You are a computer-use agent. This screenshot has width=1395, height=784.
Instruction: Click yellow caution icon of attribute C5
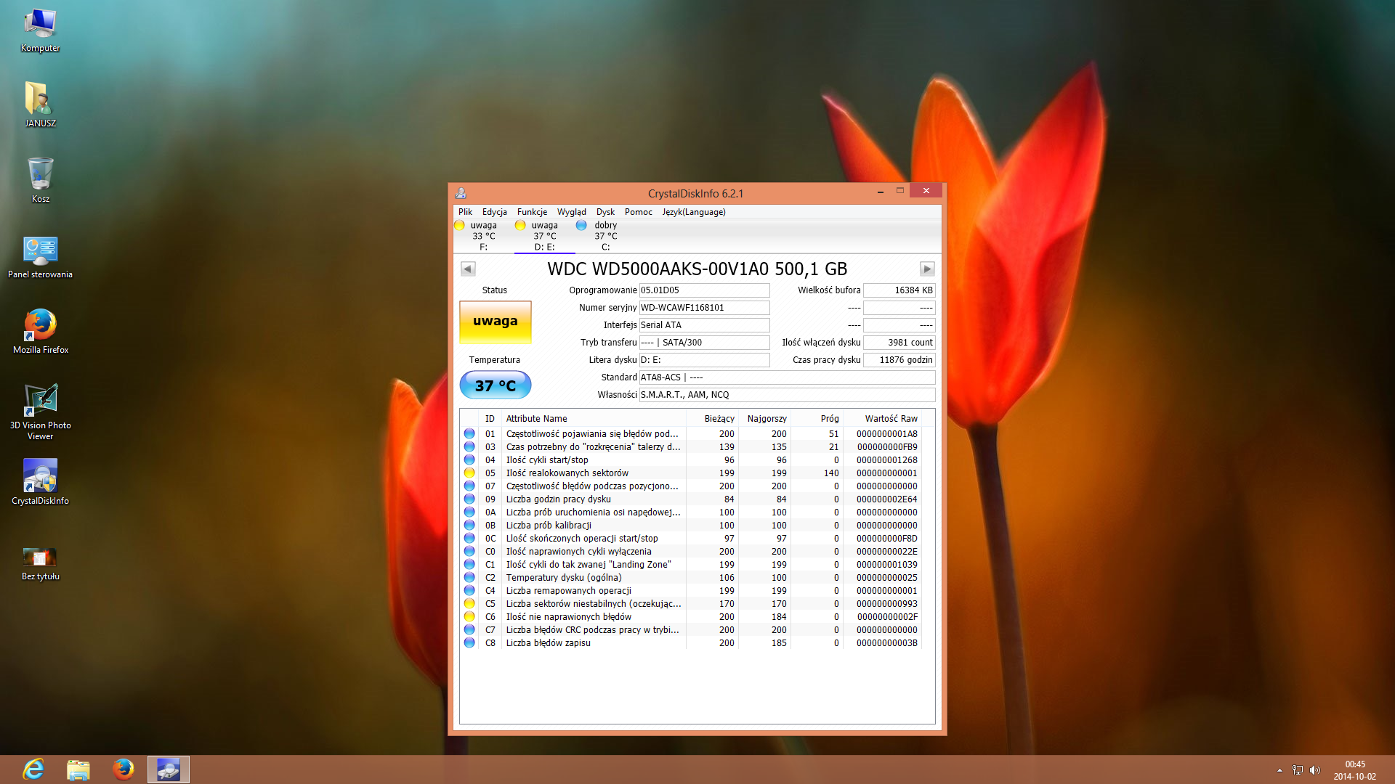tap(469, 604)
